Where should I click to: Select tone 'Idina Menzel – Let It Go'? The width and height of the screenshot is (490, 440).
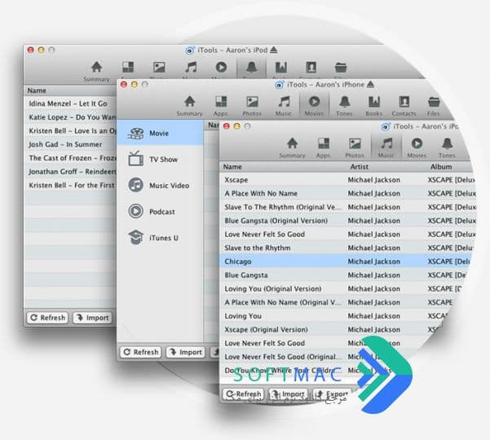click(70, 103)
